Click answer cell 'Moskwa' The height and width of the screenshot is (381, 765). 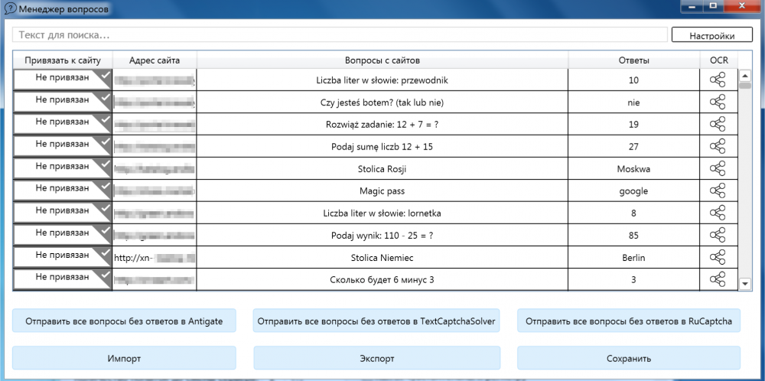point(633,169)
